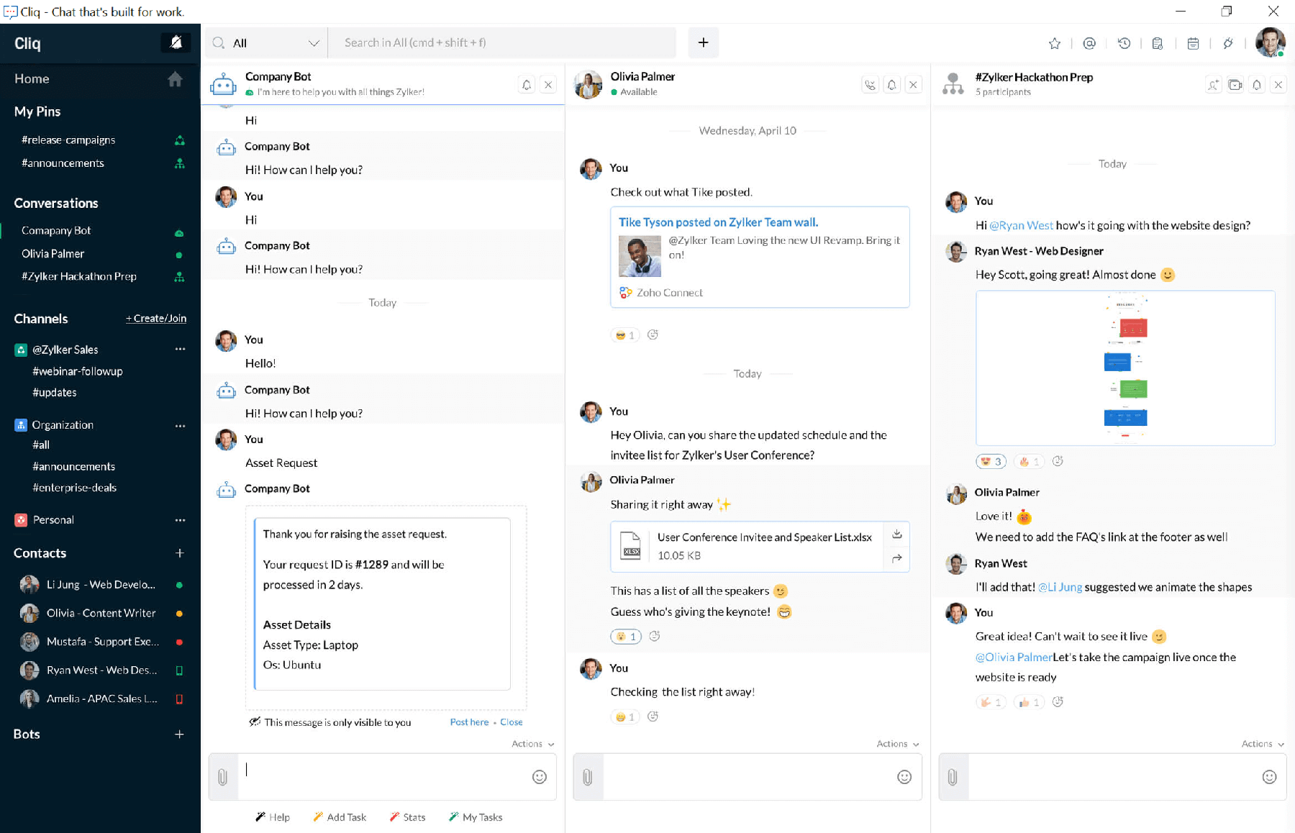The image size is (1295, 833).
Task: Open Actions dropdown in Company Bot chat
Action: [532, 744]
